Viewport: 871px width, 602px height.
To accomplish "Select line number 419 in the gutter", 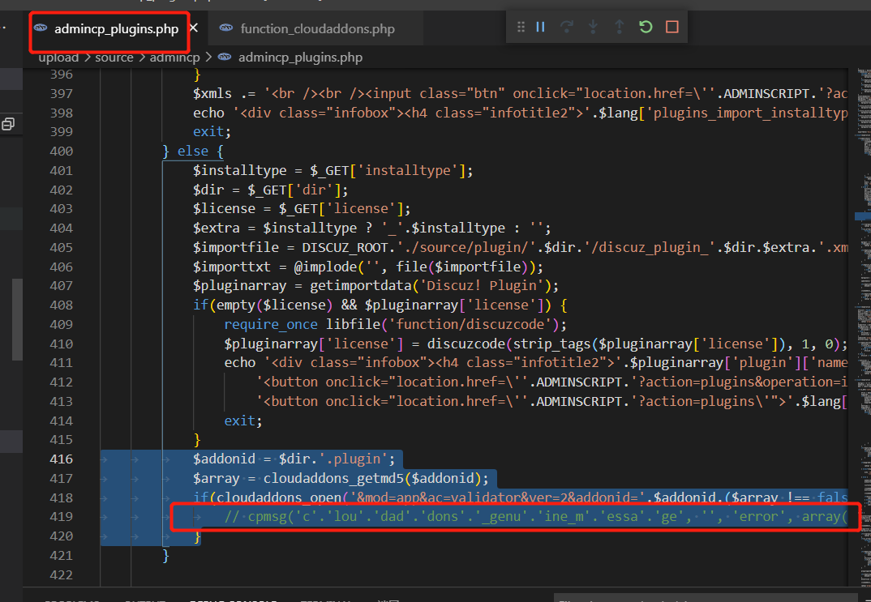I will tap(61, 517).
